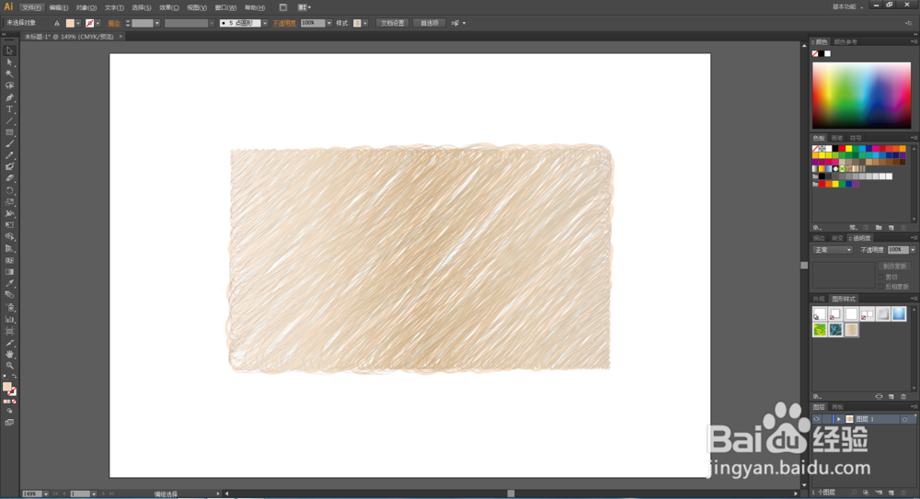
Task: Open the 窗口(W) menu
Action: pos(225,7)
